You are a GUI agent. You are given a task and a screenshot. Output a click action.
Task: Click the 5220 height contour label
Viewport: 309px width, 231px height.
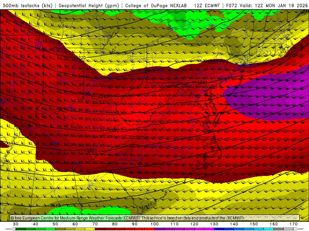(81, 57)
